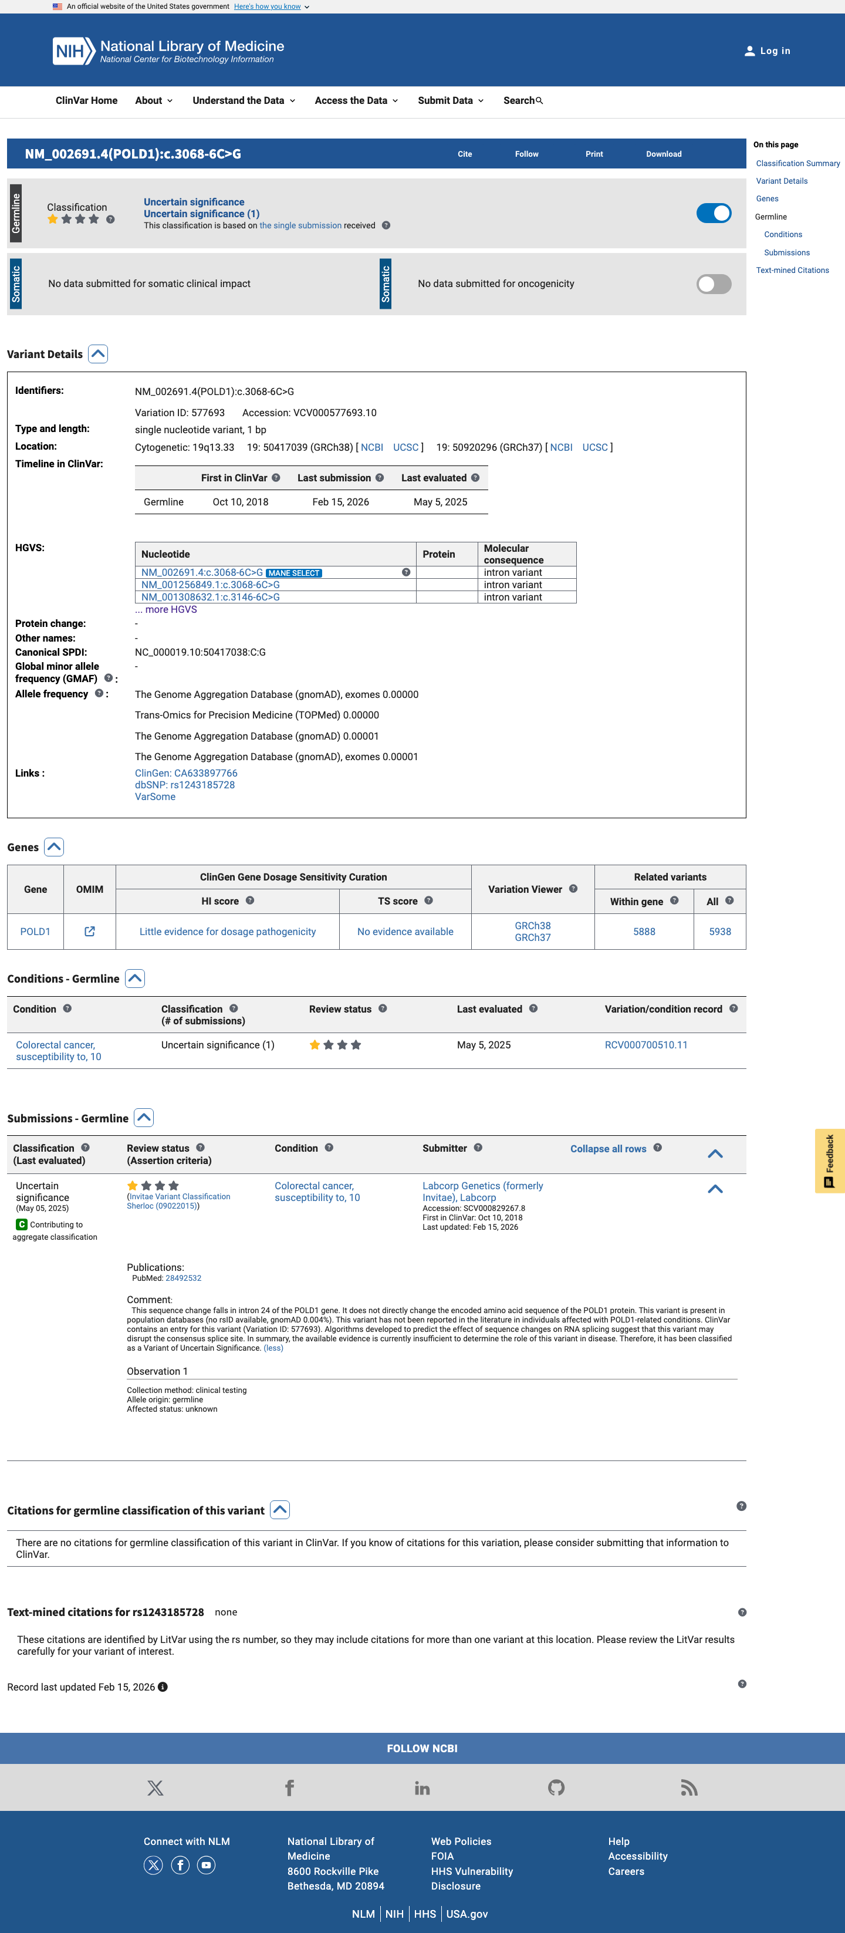Viewport: 845px width, 1933px height.
Task: Click Follow in the variant header bar
Action: (527, 154)
